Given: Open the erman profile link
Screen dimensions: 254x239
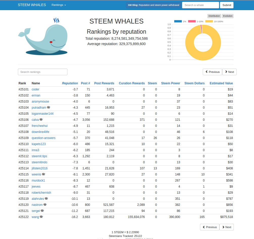Looking at the screenshot, I should (x=36, y=95).
